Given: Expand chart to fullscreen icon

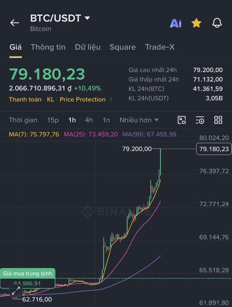Looking at the screenshot, I should [16, 291].
